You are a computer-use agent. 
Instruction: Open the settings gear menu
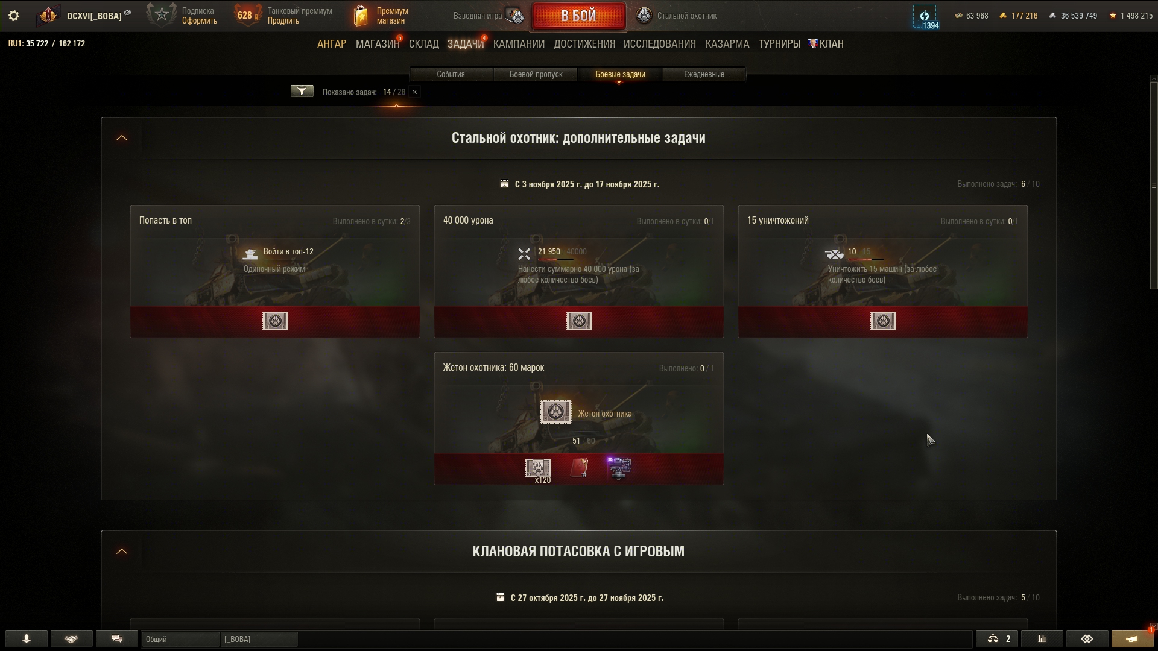click(14, 16)
